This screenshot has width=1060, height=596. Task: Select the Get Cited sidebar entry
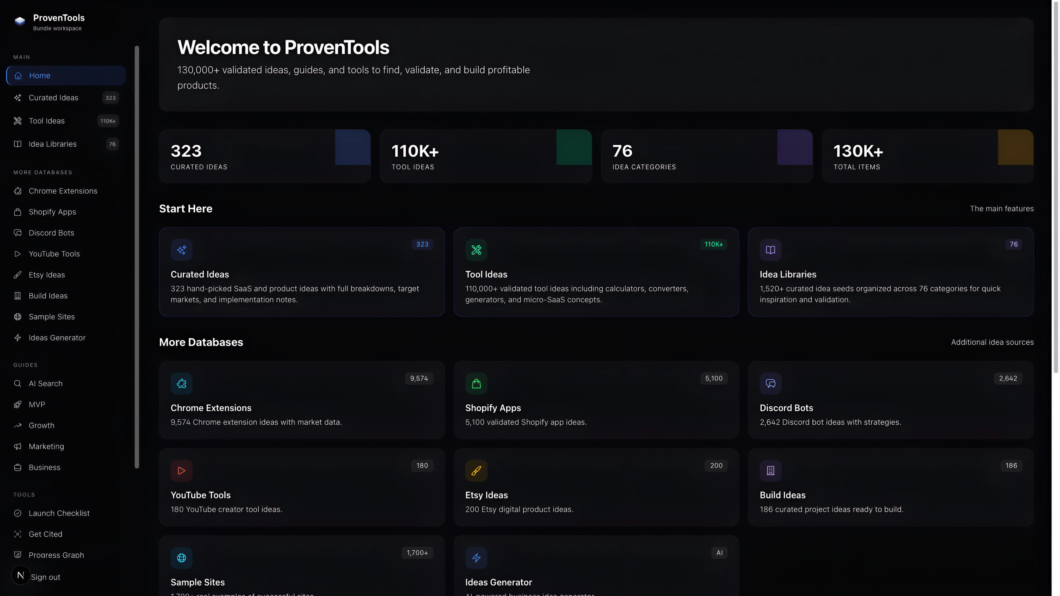[45, 534]
